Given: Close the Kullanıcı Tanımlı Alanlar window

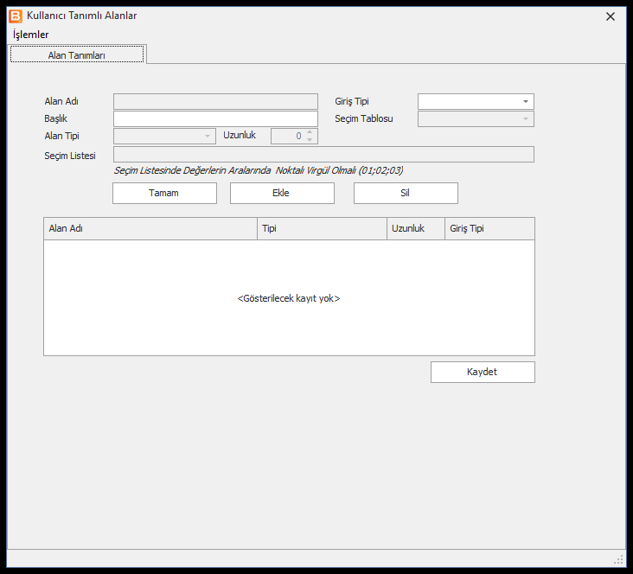Looking at the screenshot, I should pyautogui.click(x=611, y=16).
